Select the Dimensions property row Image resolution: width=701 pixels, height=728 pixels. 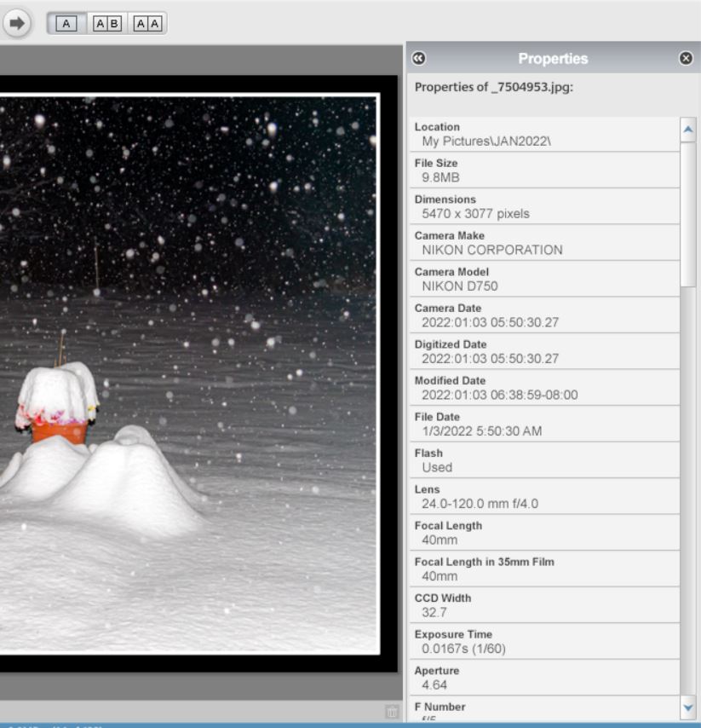543,206
